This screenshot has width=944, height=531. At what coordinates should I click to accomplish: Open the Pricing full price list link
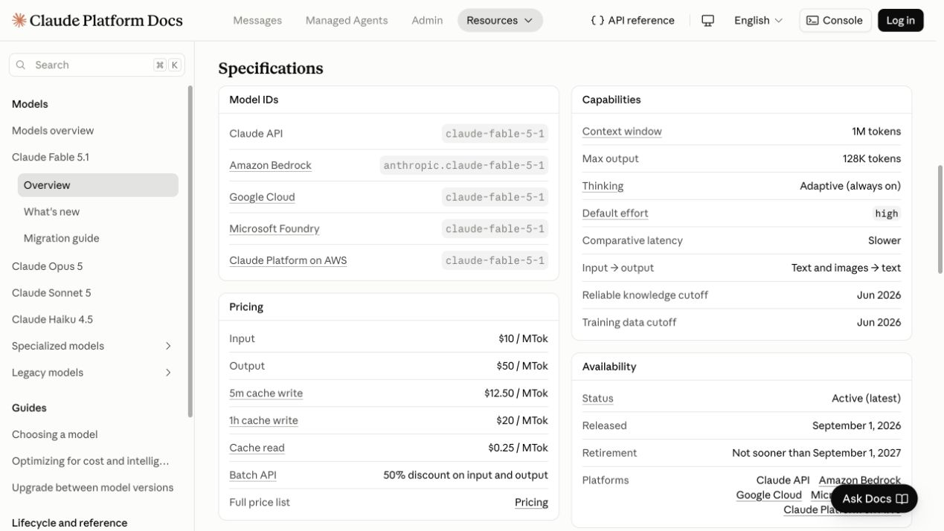[531, 502]
